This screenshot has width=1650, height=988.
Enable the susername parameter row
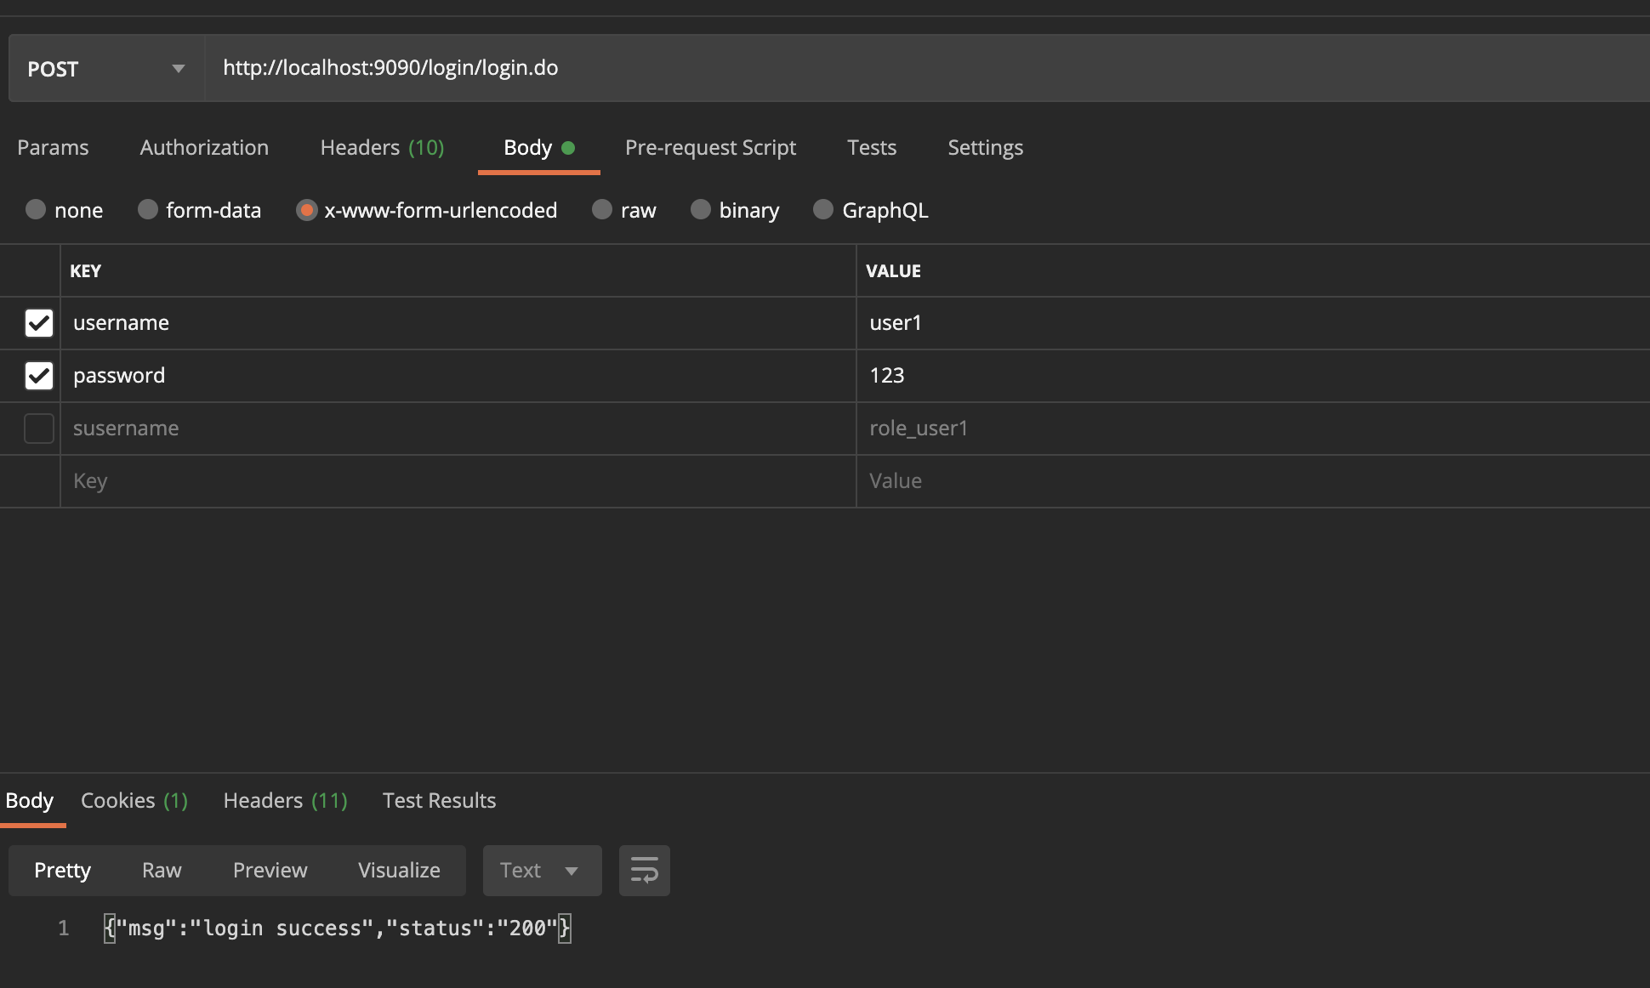tap(38, 429)
